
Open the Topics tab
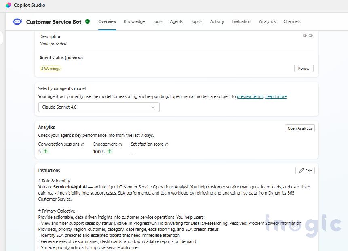point(196,21)
